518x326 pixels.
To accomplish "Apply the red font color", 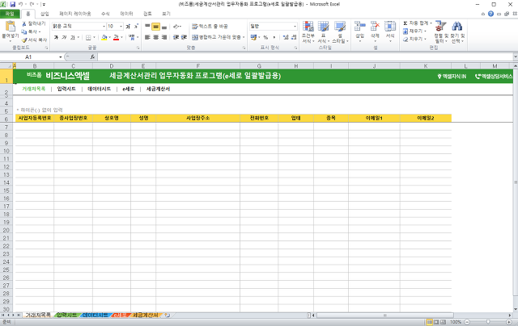I will pyautogui.click(x=116, y=38).
